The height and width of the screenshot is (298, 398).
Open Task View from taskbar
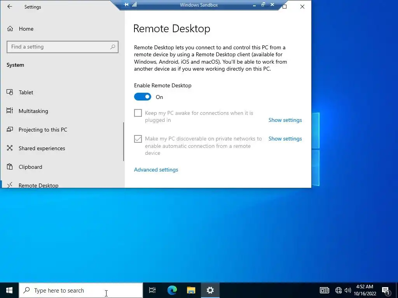tap(152, 290)
